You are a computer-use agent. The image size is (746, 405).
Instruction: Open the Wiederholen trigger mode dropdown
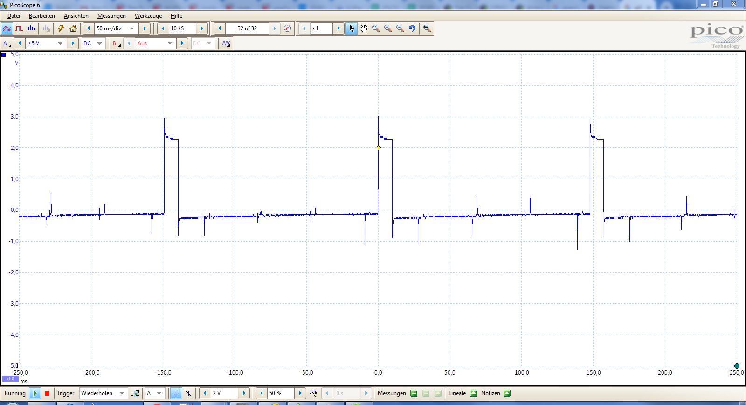pos(122,393)
